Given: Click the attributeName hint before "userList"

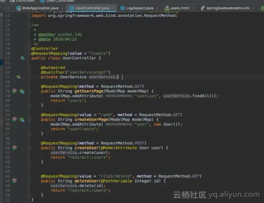Looking at the screenshot, I should 119,96.
